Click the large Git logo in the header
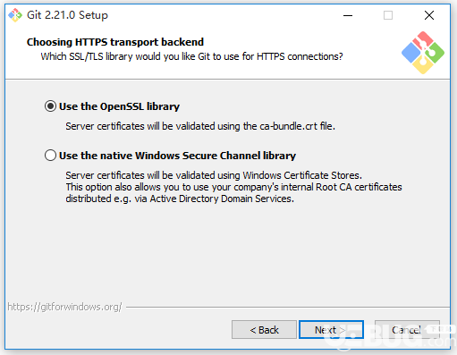Screen dimensions: 457x355 coord(423,53)
